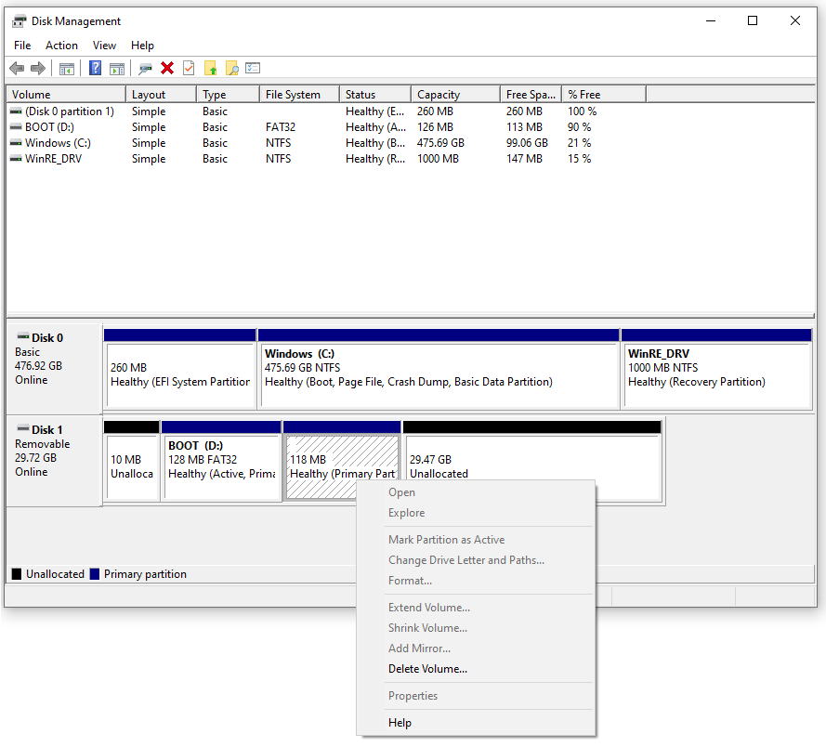
Task: Choose Properties in the context menu
Action: pos(476,695)
